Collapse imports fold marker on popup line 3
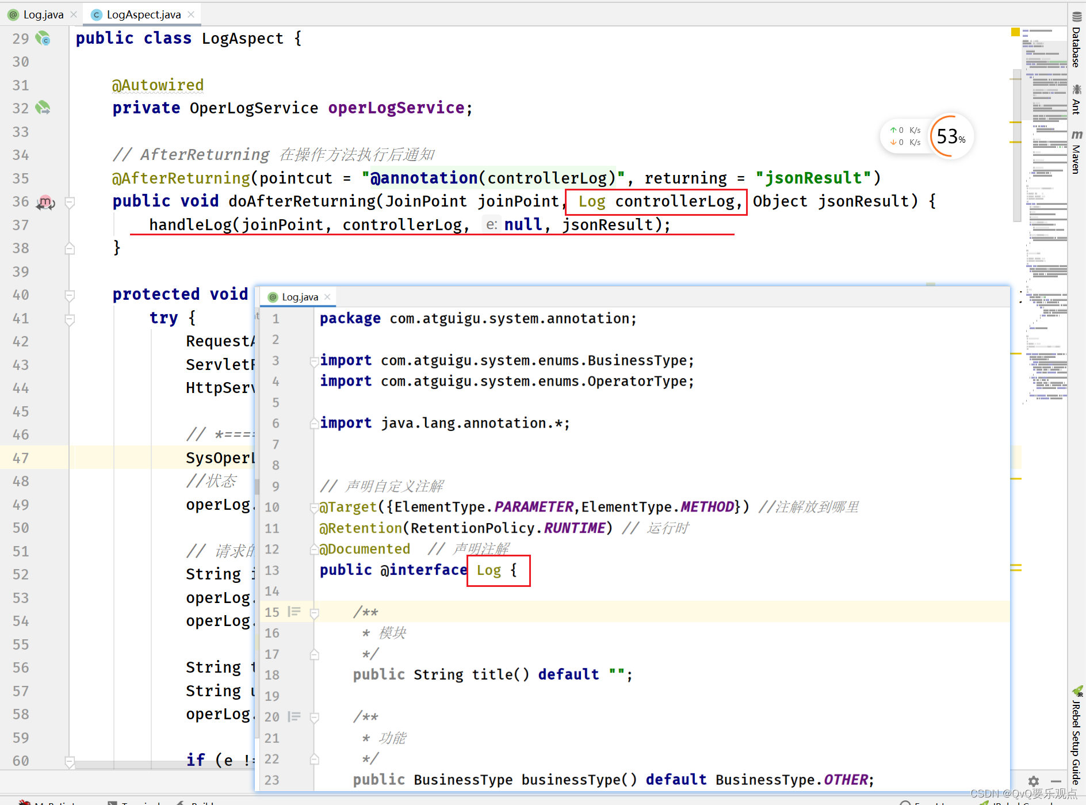 coord(315,361)
